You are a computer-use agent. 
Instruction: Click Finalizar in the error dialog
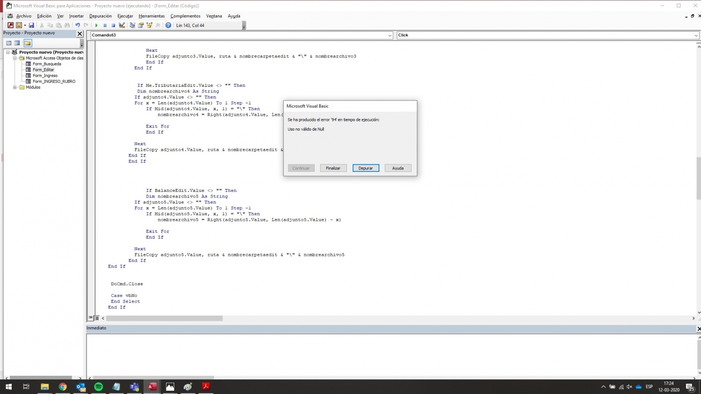pyautogui.click(x=333, y=168)
